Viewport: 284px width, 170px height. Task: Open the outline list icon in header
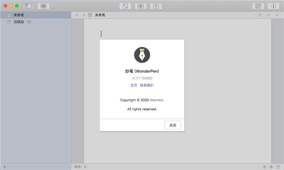click(260, 15)
